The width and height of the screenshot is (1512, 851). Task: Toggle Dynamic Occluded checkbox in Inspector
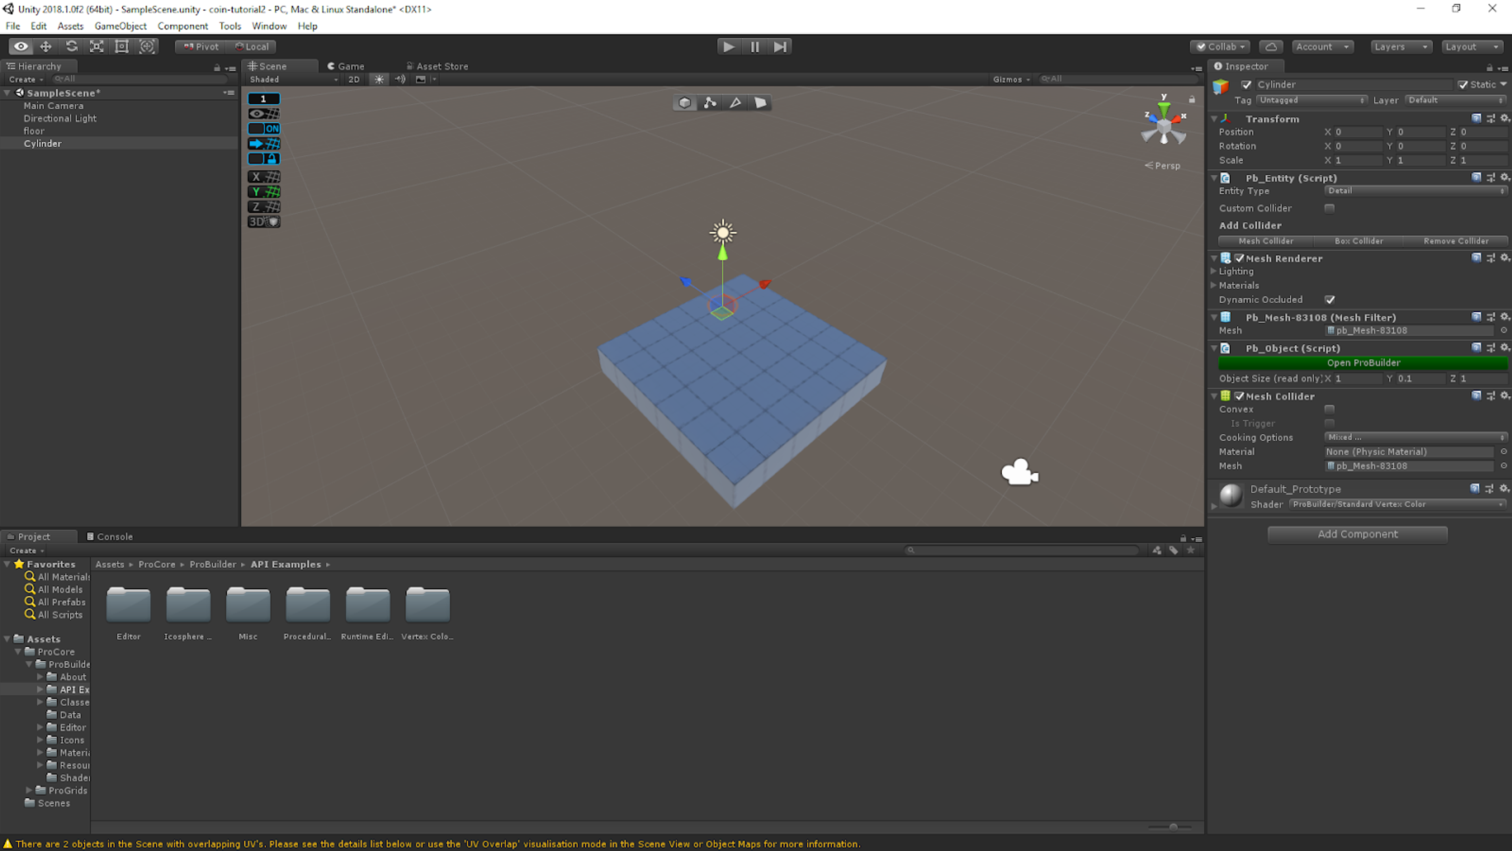click(1330, 299)
